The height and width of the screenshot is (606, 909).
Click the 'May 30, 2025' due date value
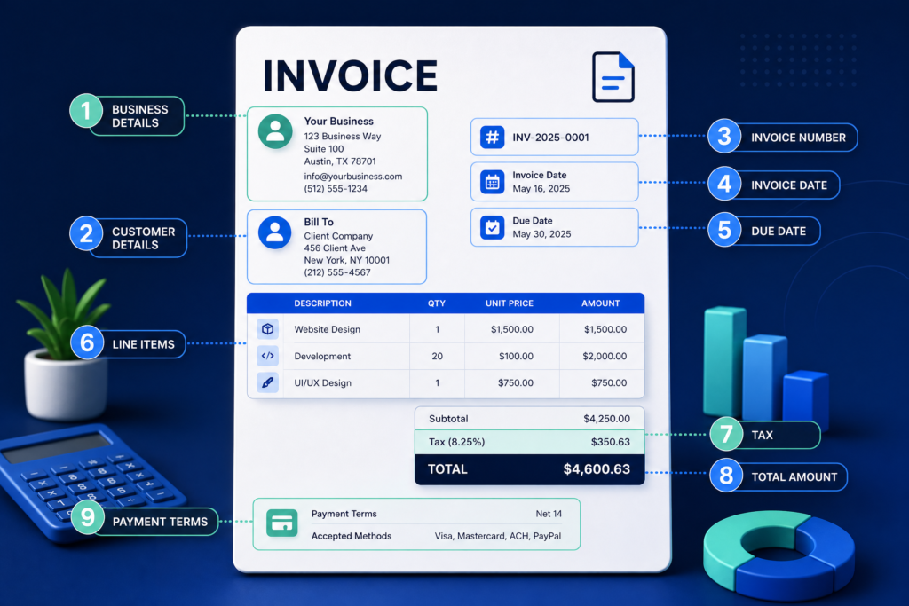541,234
